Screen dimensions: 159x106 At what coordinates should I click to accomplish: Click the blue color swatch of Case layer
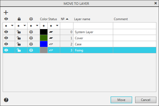point(43,44)
